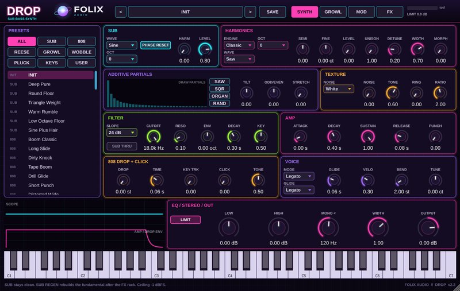The width and height of the screenshot is (460, 291).
Task: Adjust the SUB LEVEL knob
Action: click(205, 49)
